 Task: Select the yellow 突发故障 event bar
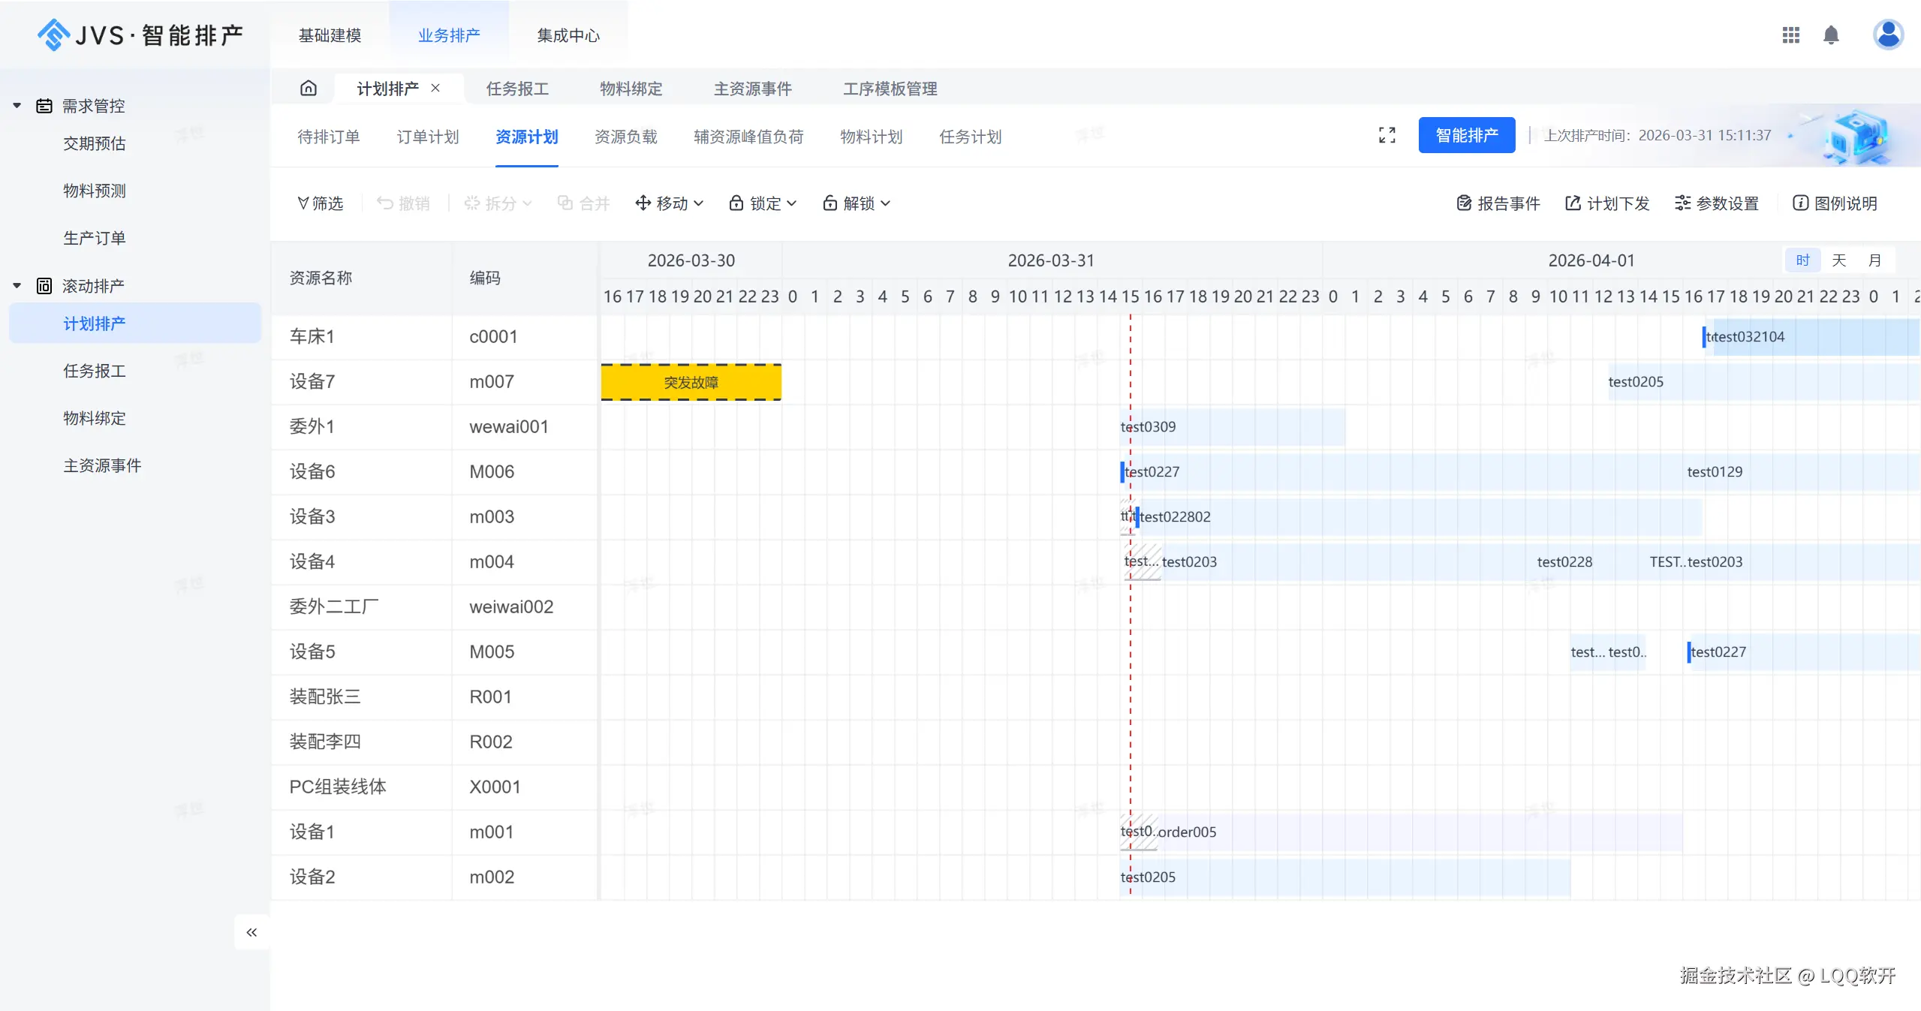pos(691,382)
